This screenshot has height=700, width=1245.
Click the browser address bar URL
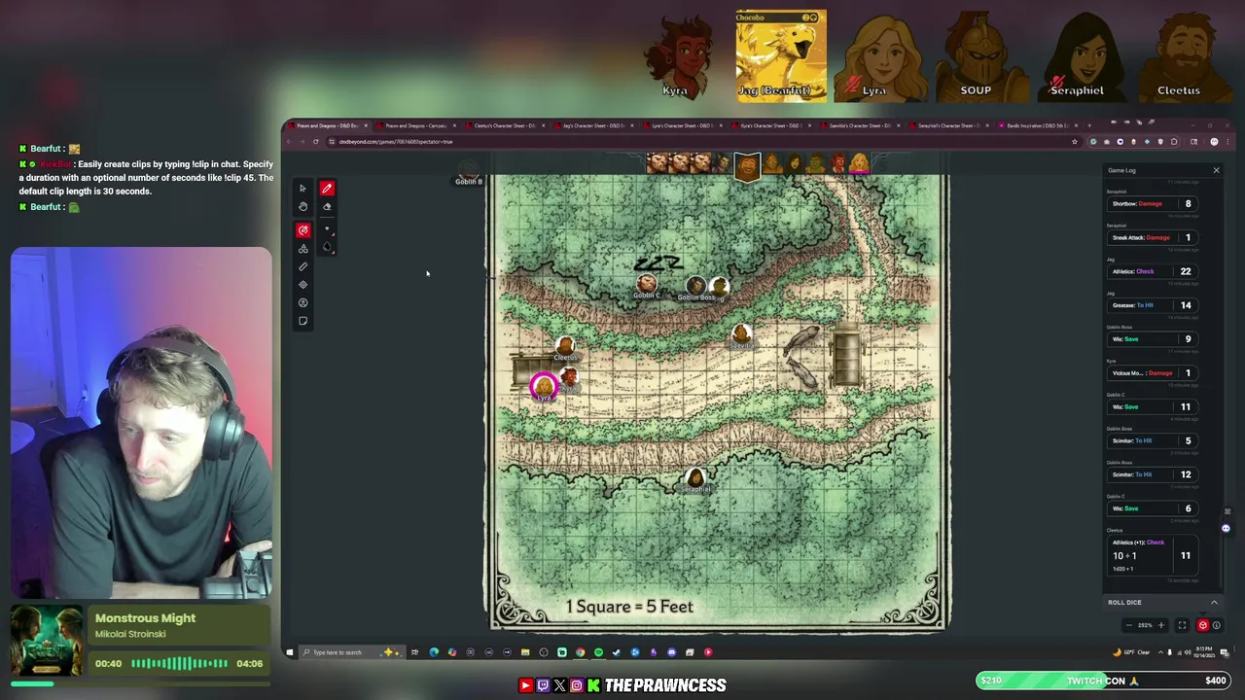tap(396, 142)
